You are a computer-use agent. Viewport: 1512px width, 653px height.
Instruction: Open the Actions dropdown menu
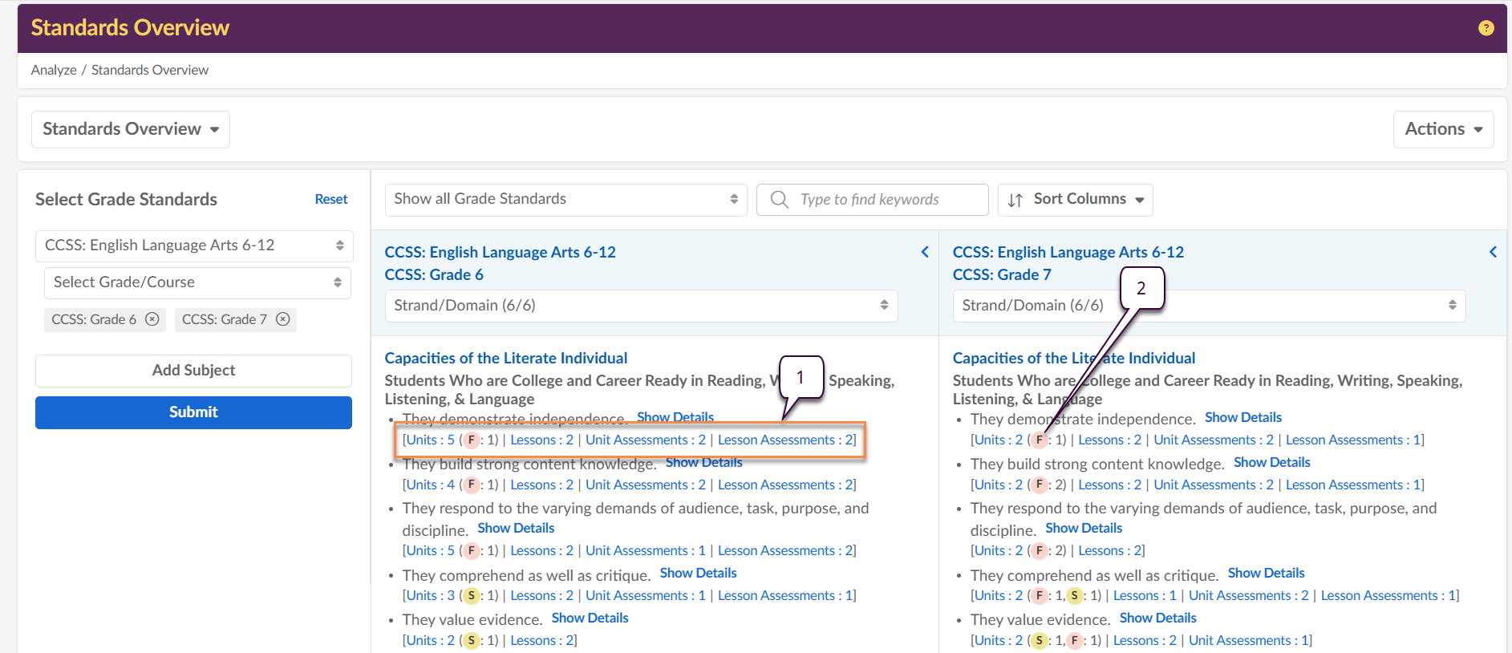pyautogui.click(x=1443, y=129)
